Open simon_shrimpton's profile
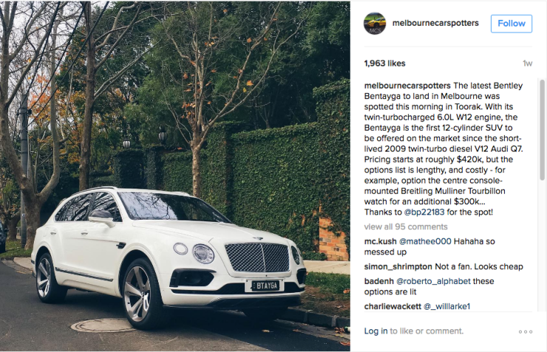Image resolution: width=547 pixels, height=352 pixels. 398,266
